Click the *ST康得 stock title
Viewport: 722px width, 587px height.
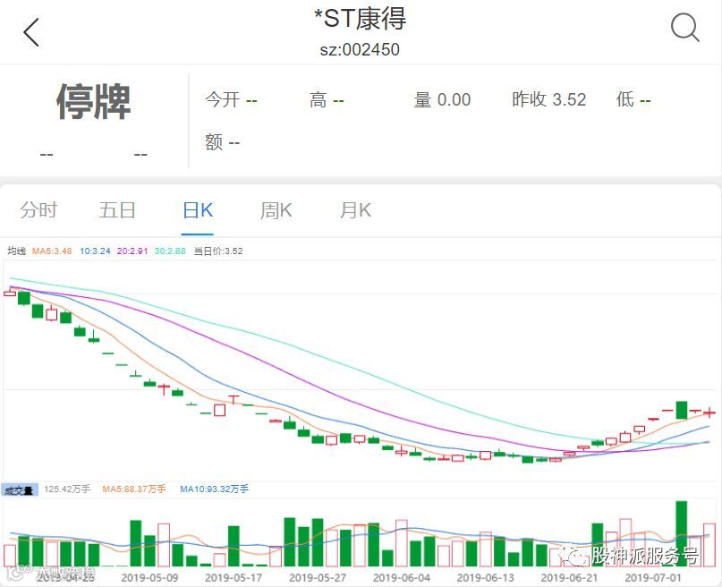(x=360, y=19)
